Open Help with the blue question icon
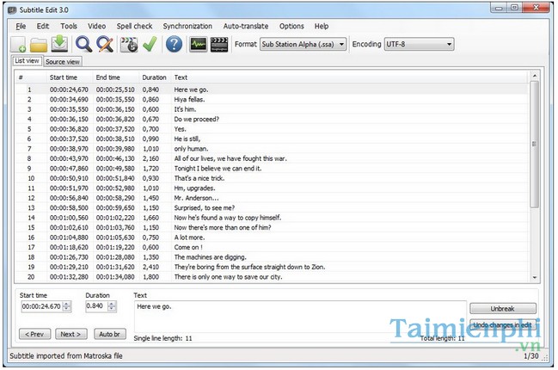The image size is (558, 370). 175,44
